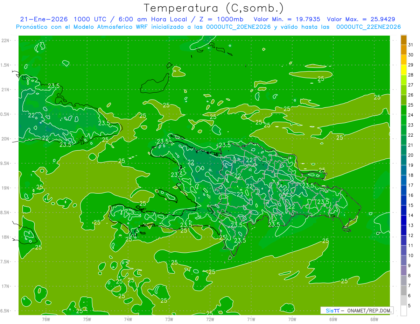Click the valid-until time '0000UTC_22ENE2026'
This screenshot has height=324, width=420.
368,27
